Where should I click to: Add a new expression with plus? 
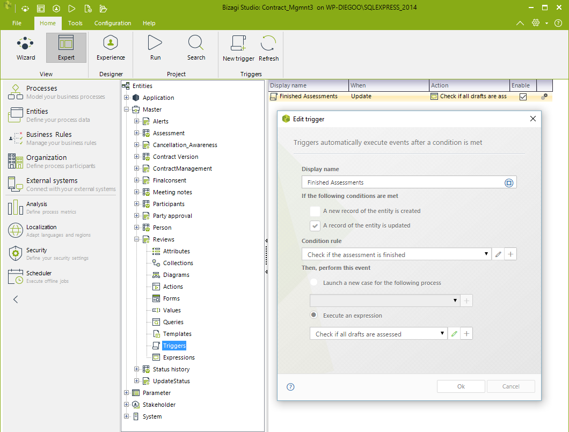[x=466, y=334]
